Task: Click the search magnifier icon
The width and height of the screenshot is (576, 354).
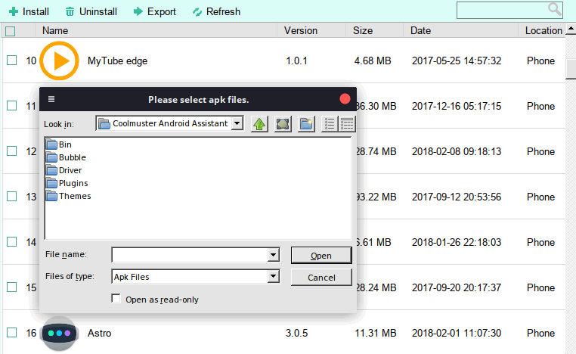Action: click(554, 9)
